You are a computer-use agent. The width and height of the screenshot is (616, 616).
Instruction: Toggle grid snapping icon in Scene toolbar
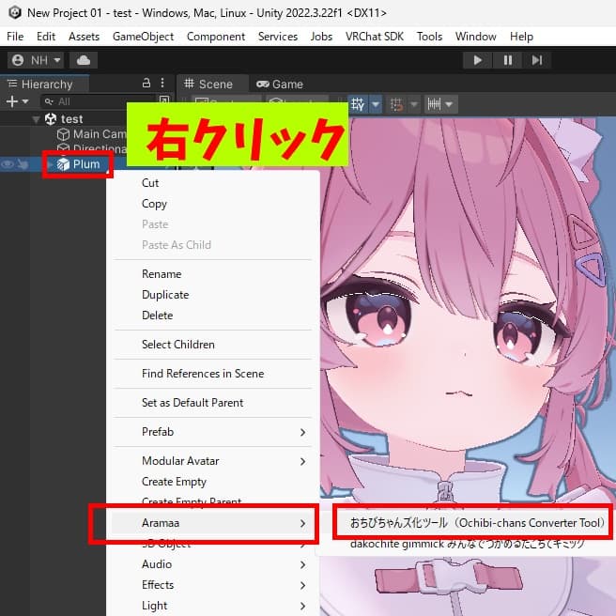click(358, 104)
